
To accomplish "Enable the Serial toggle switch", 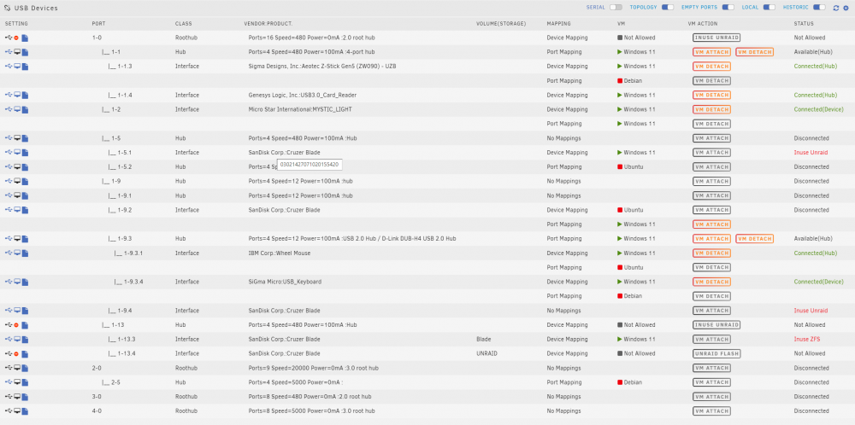I will (x=616, y=8).
